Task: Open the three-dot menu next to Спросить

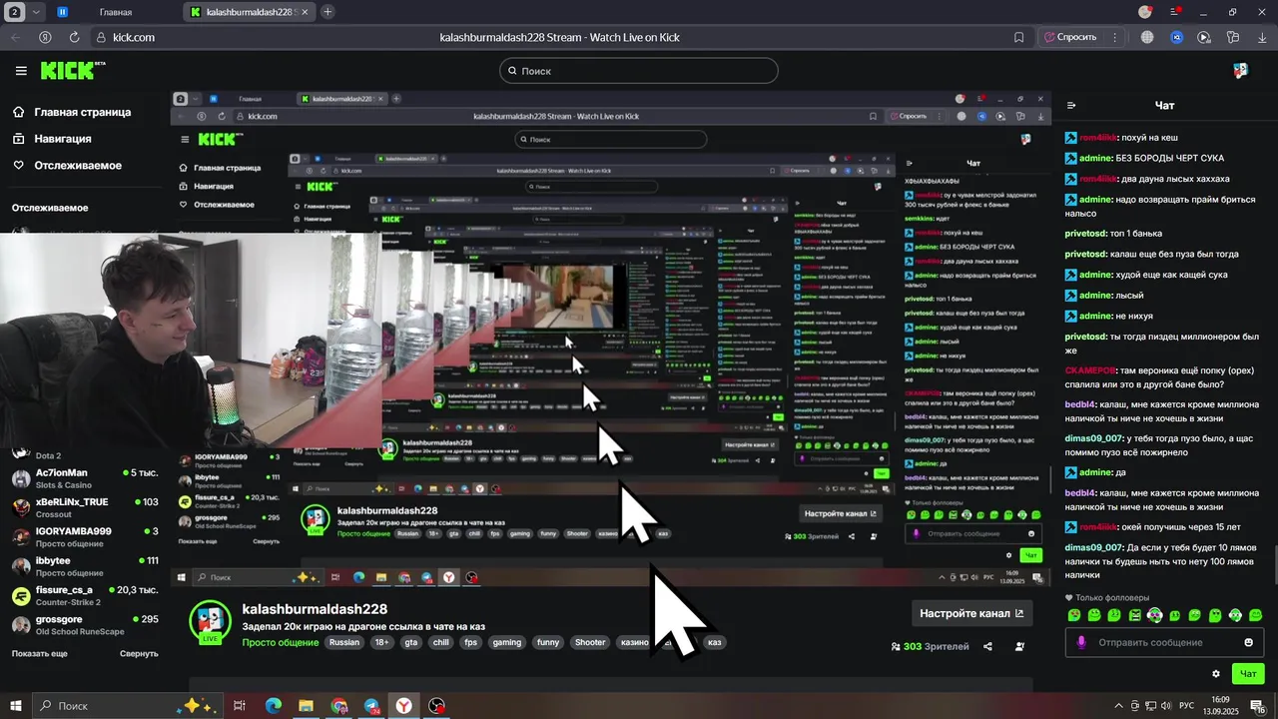Action: [1114, 37]
